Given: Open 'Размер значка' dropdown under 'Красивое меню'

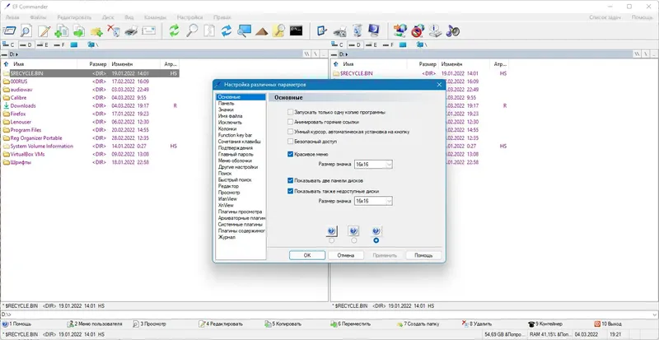Looking at the screenshot, I should 373,165.
